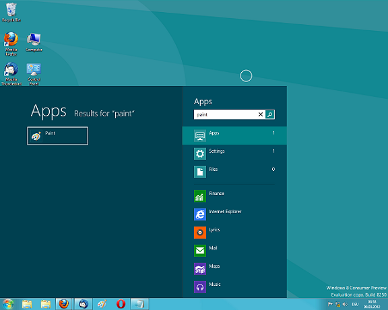This screenshot has width=388, height=310.
Task: Click the volume speaker tray icon
Action: (345, 305)
